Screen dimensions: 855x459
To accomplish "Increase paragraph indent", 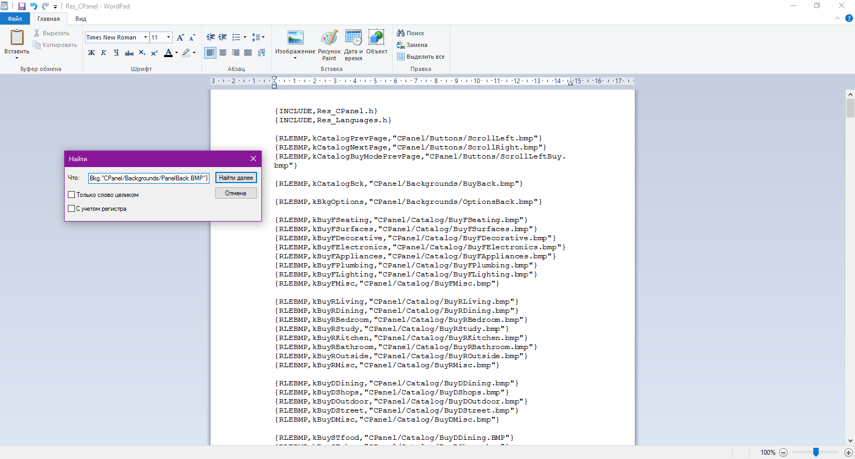I will [x=223, y=37].
